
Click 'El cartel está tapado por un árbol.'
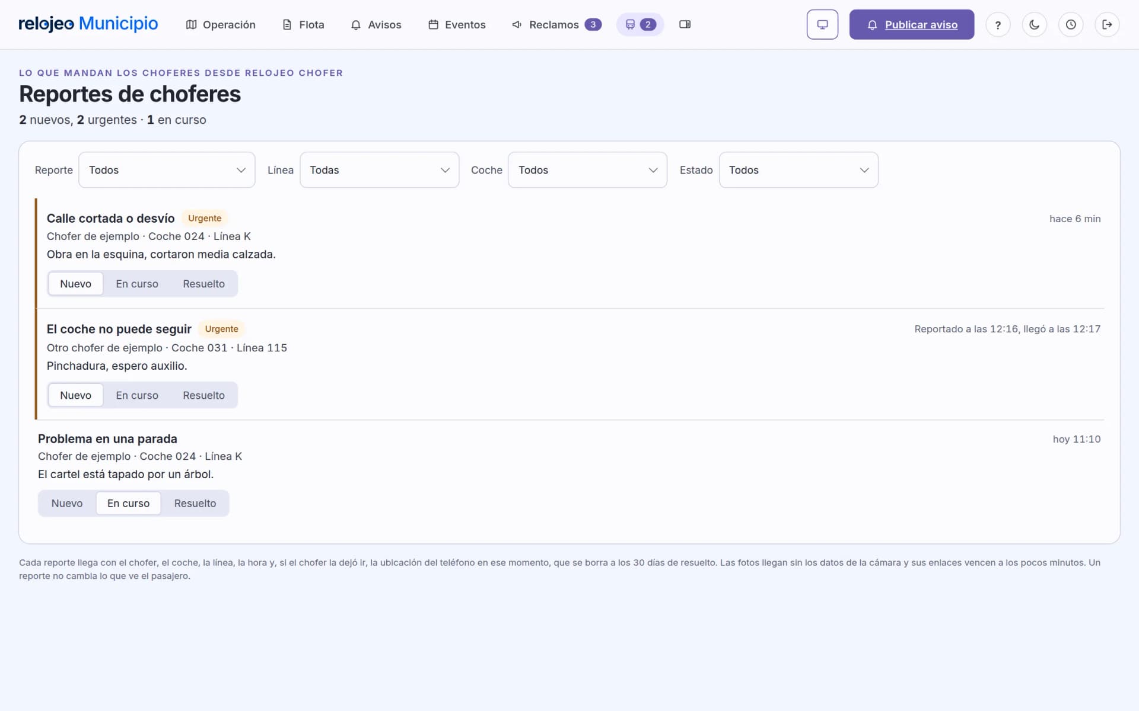(126, 474)
